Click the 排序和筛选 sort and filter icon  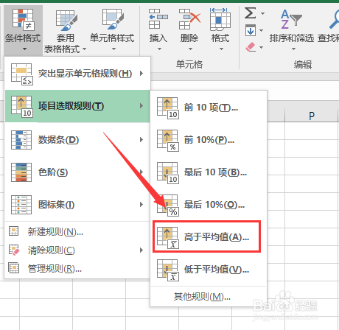click(292, 18)
